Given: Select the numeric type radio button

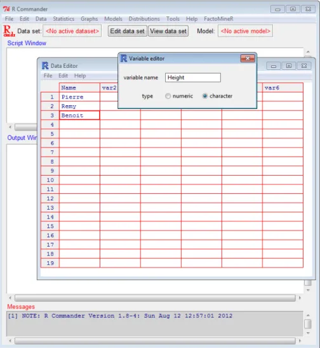Looking at the screenshot, I should (x=168, y=96).
